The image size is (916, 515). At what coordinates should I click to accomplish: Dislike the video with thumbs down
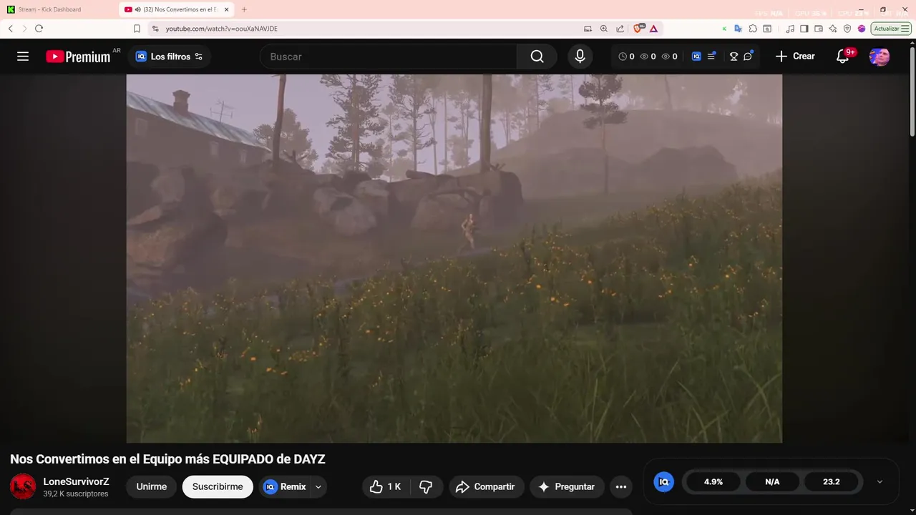(x=426, y=486)
